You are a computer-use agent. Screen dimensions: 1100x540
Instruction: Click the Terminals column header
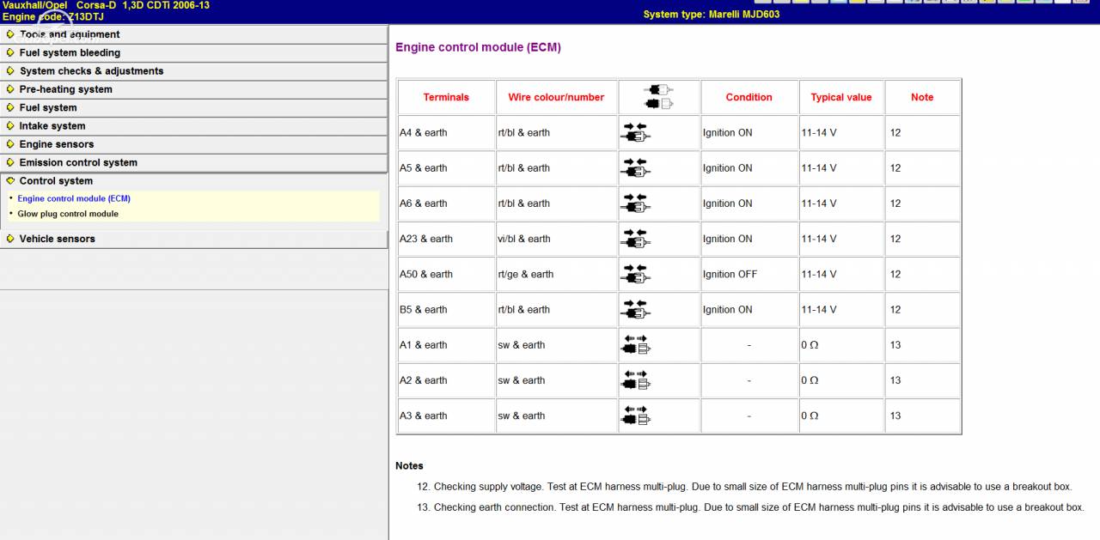point(446,97)
